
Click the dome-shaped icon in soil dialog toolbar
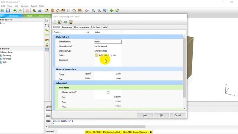pyautogui.click(x=65, y=22)
